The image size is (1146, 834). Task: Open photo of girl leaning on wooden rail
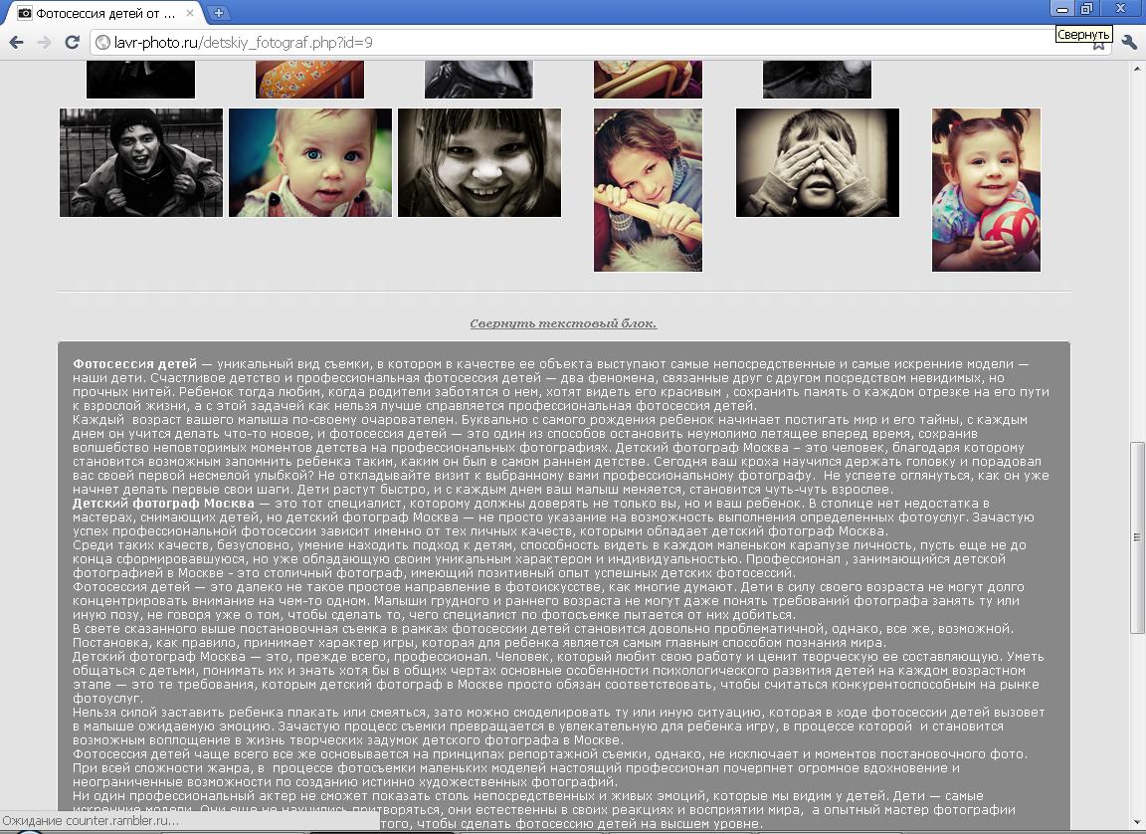(648, 190)
